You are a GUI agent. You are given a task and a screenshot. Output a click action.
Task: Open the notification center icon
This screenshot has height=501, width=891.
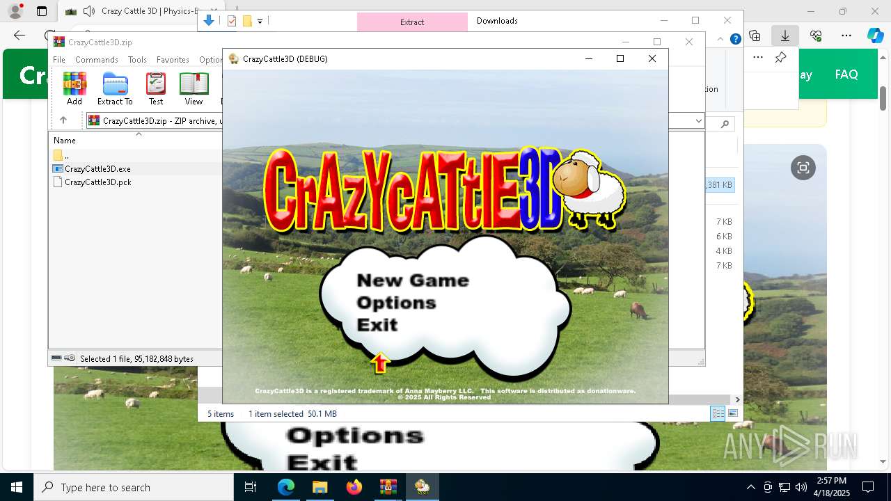pos(868,487)
